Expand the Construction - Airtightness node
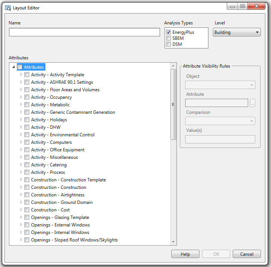This screenshot has height=267, width=271. click(21, 195)
